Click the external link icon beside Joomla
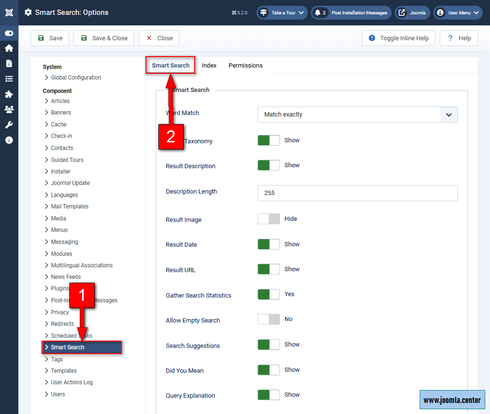 click(x=402, y=13)
